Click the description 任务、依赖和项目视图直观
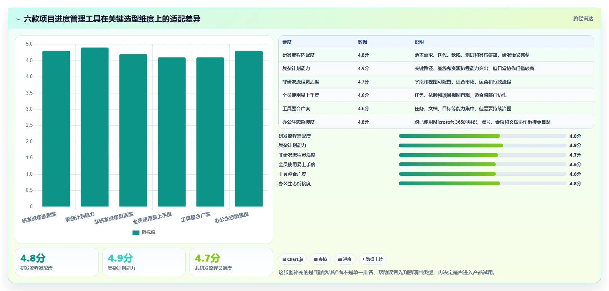 tap(460, 95)
